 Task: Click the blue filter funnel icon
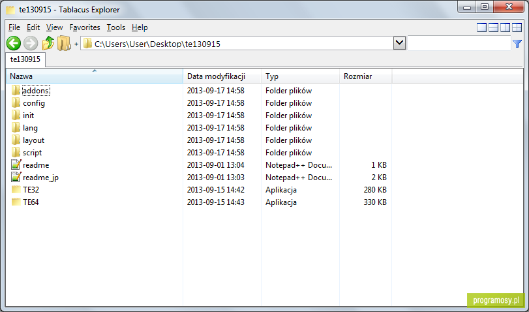pyautogui.click(x=517, y=44)
